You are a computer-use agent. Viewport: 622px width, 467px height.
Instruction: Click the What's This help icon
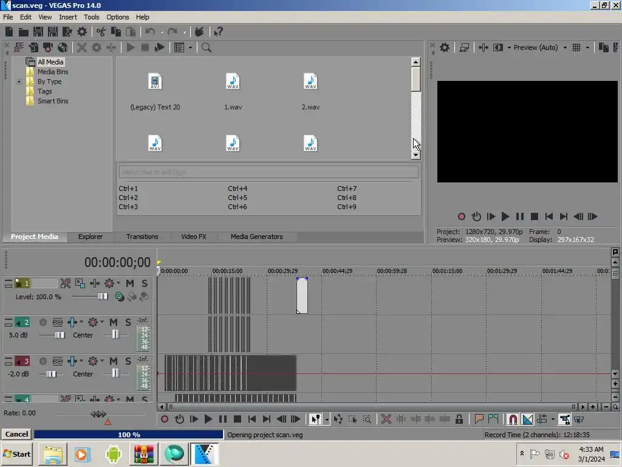click(218, 32)
